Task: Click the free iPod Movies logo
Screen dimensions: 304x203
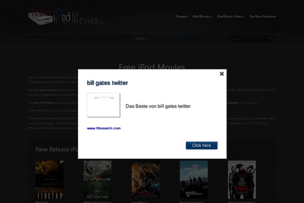Action: click(x=66, y=17)
